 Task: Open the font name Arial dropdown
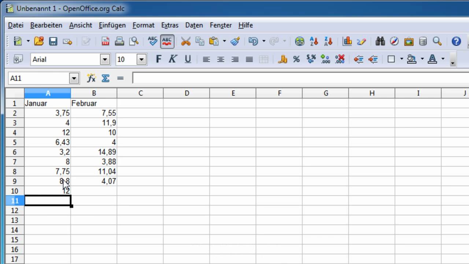coord(105,59)
